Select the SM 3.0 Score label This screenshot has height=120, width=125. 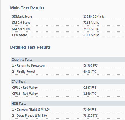click(x=21, y=29)
